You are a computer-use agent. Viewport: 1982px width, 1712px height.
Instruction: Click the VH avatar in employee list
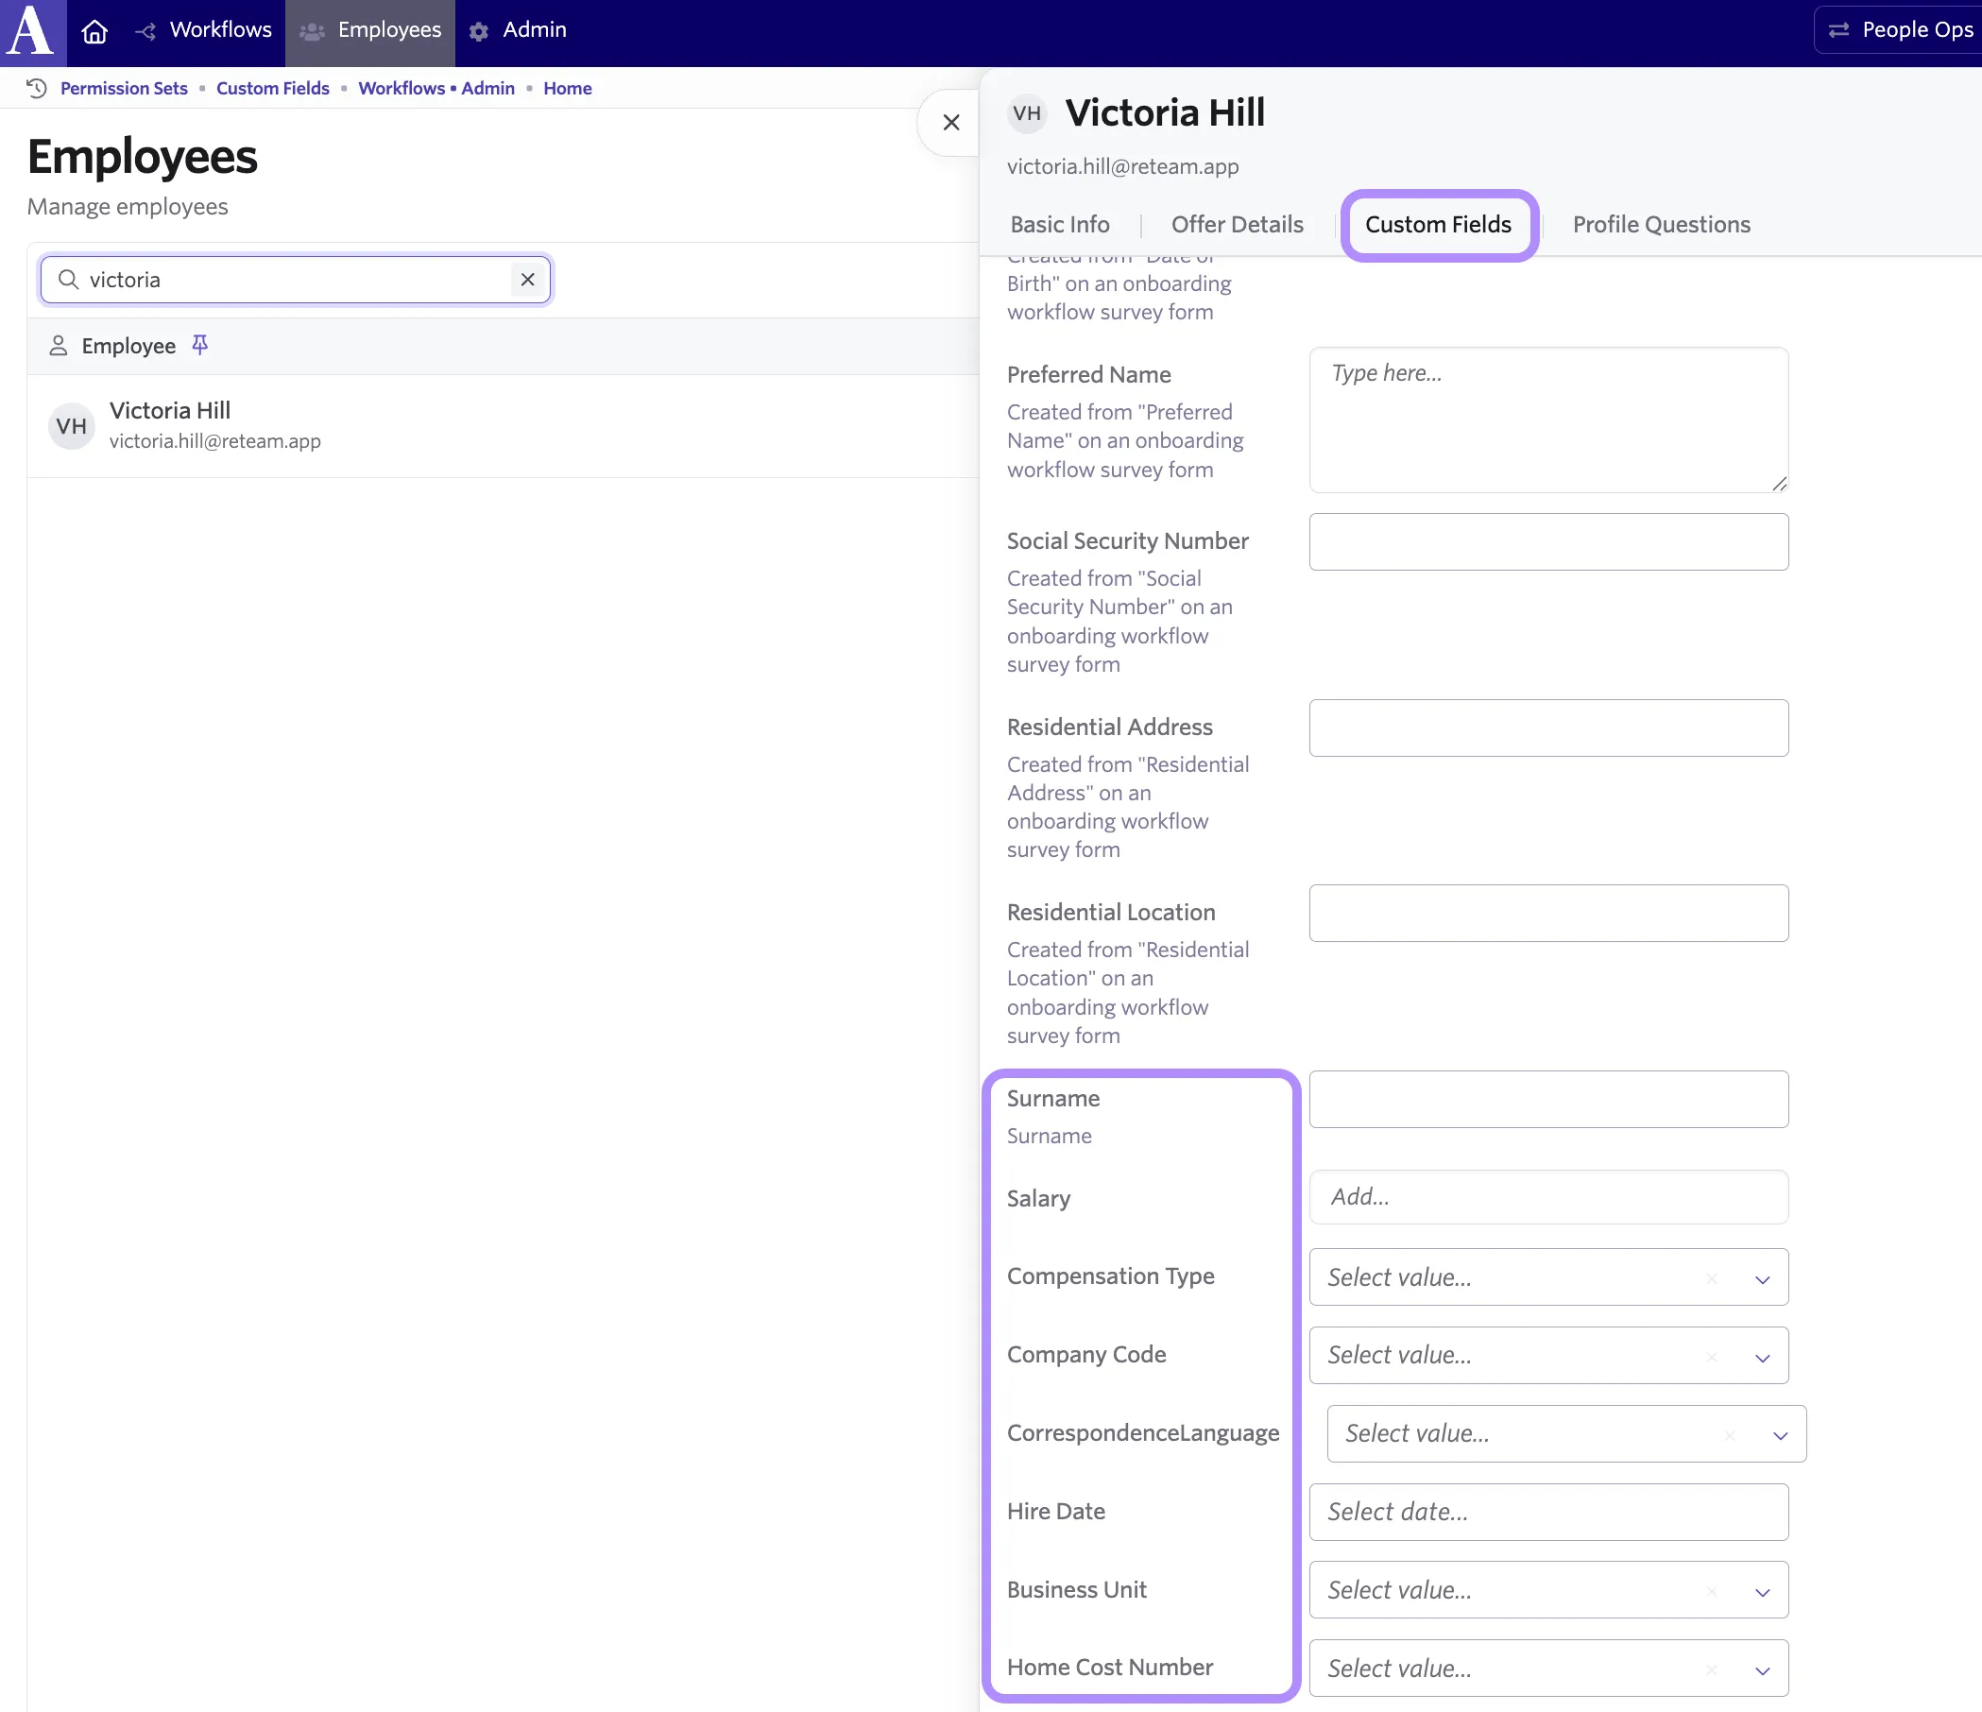[71, 425]
